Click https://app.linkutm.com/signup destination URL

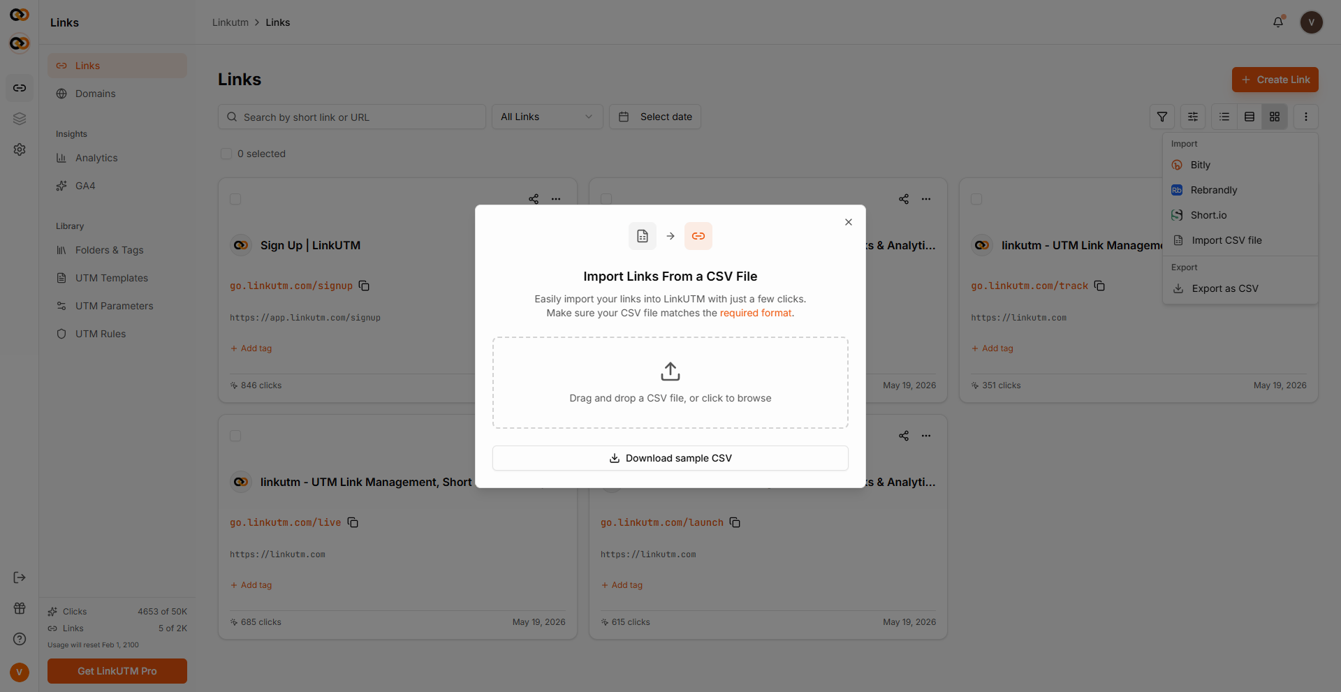[x=305, y=318]
